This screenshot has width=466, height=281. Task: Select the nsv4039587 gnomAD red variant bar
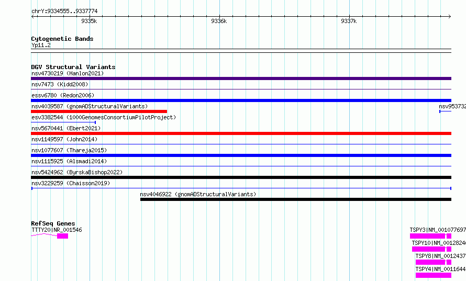coord(99,111)
